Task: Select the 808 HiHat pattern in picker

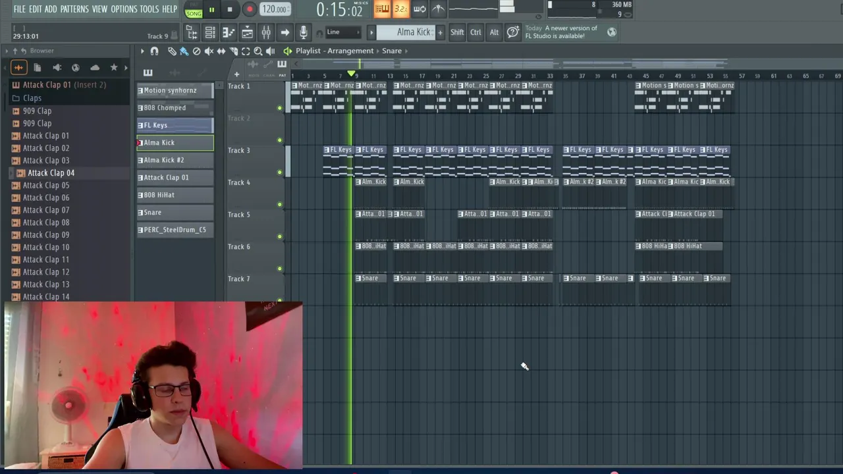Action: (x=175, y=195)
